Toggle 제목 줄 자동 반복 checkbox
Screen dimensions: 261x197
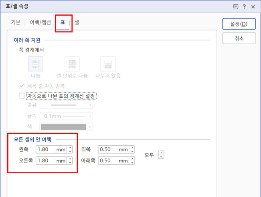[x=22, y=86]
